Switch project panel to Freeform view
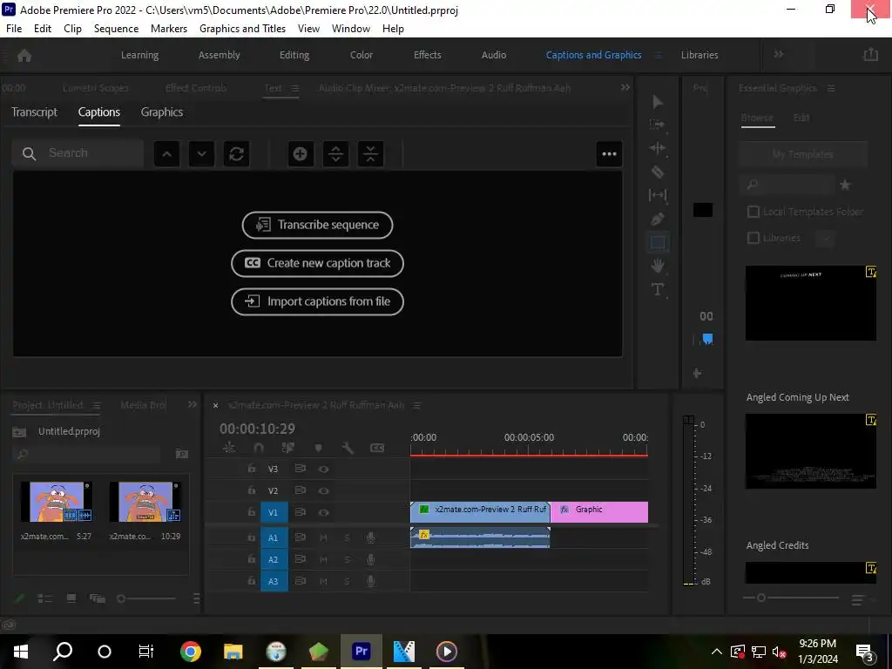Screen dimensions: 892x669 (98, 598)
